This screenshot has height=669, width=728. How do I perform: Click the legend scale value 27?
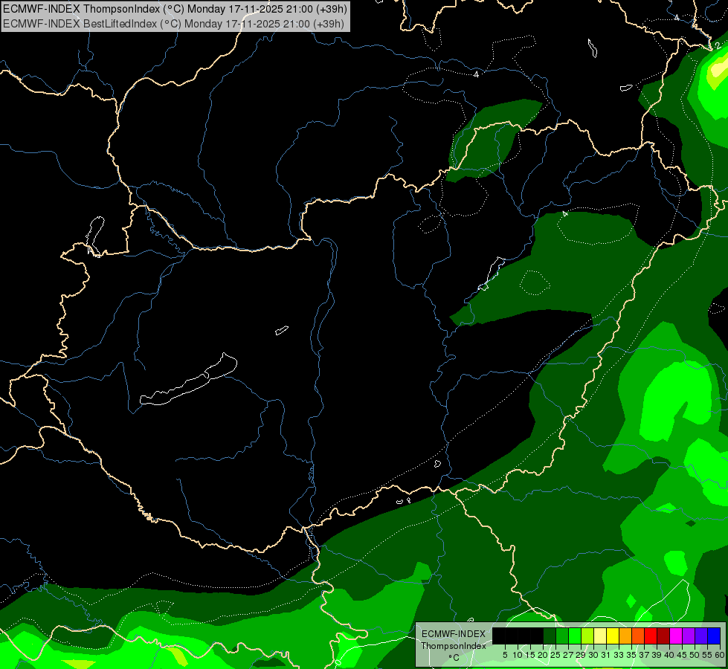tap(568, 655)
